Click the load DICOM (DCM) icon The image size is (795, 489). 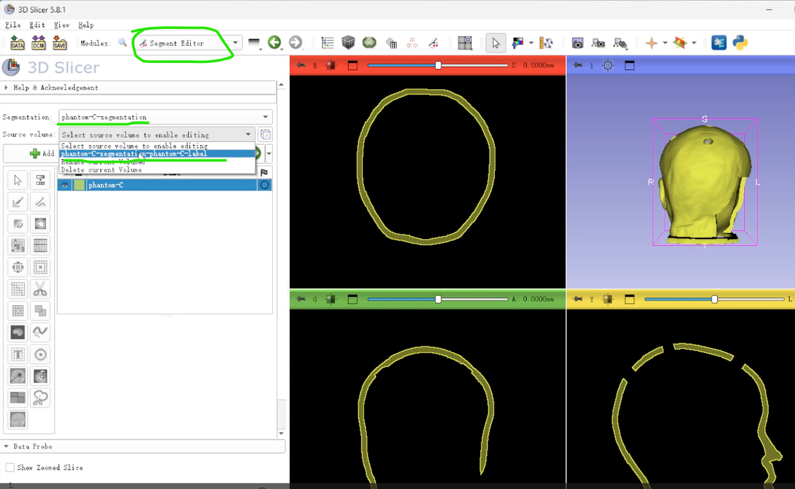(39, 43)
